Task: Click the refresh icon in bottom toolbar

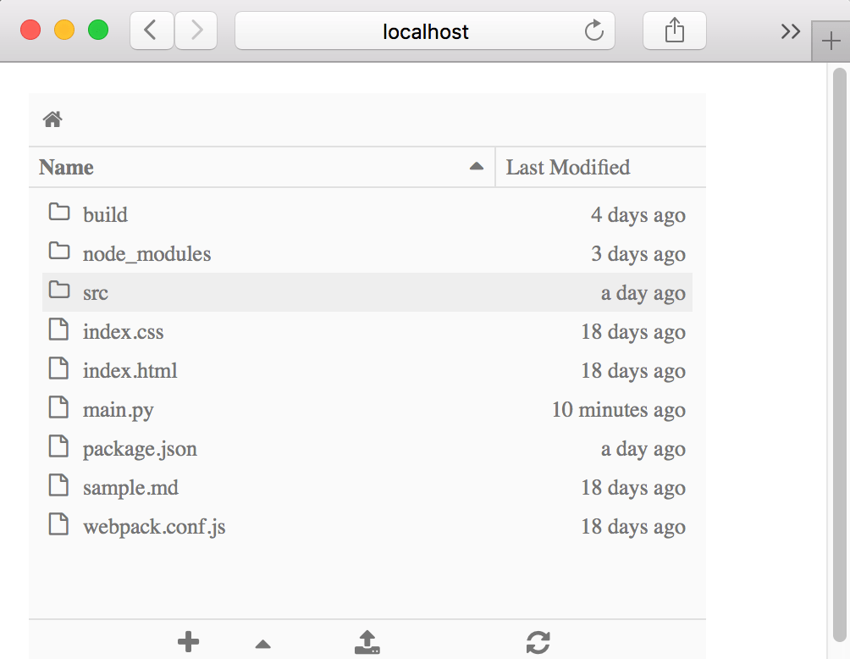Action: 538,642
